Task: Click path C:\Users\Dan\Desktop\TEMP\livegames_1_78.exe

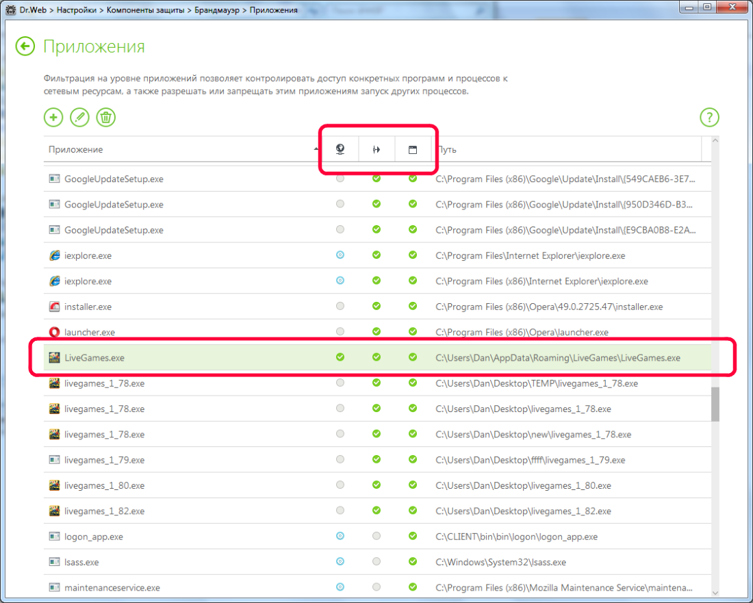Action: tap(537, 383)
